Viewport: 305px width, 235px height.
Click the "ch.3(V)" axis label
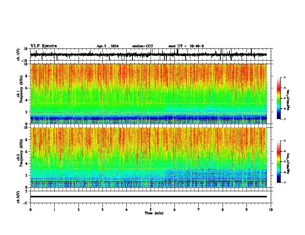[x=18, y=197]
